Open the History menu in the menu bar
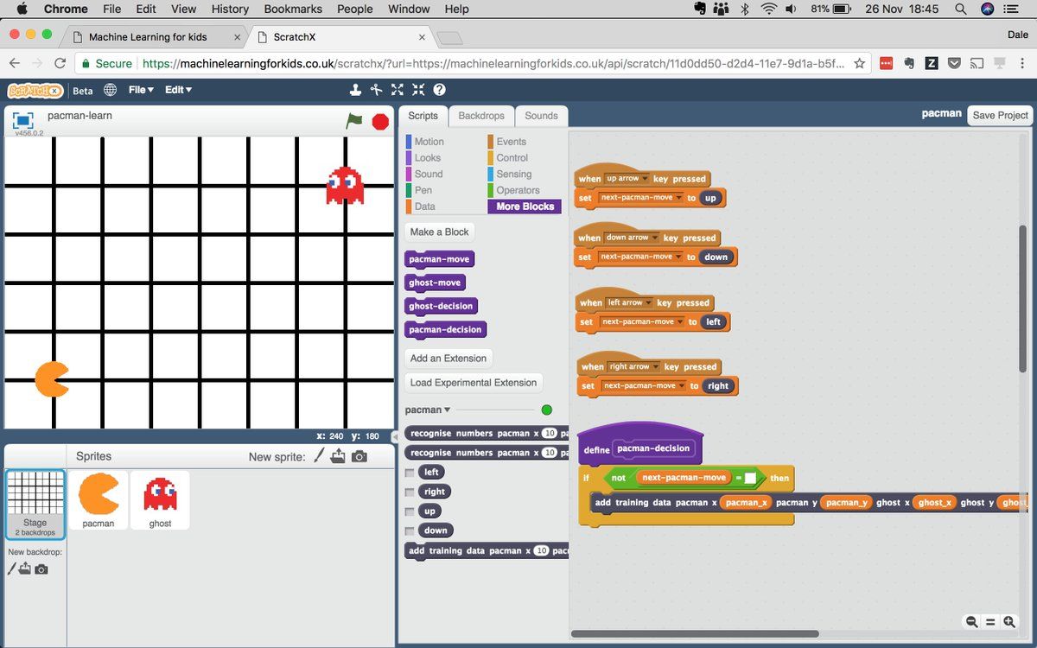 230,9
